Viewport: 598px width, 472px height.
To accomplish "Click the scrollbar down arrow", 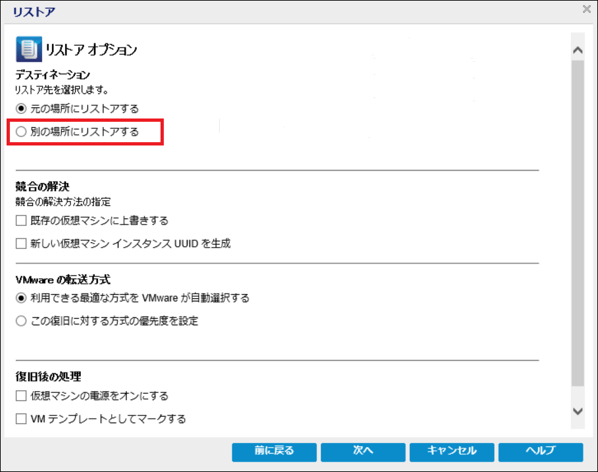I will [578, 411].
